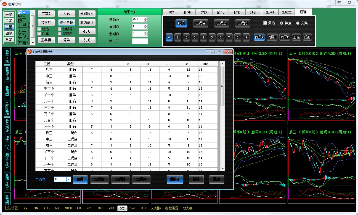Enable the 多选 checkbox
This screenshot has height=215, width=358.
point(265,23)
